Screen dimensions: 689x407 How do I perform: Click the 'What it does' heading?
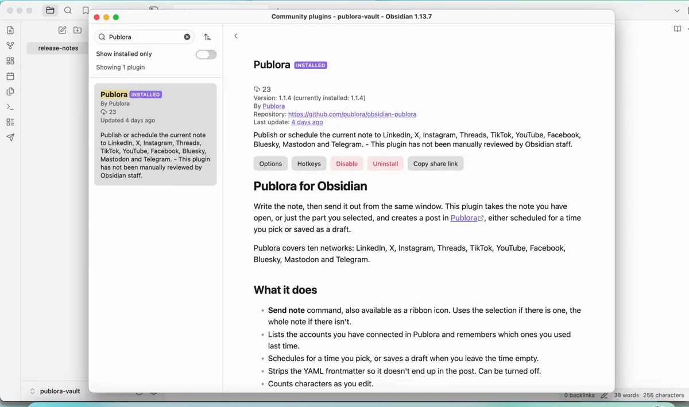(x=285, y=290)
